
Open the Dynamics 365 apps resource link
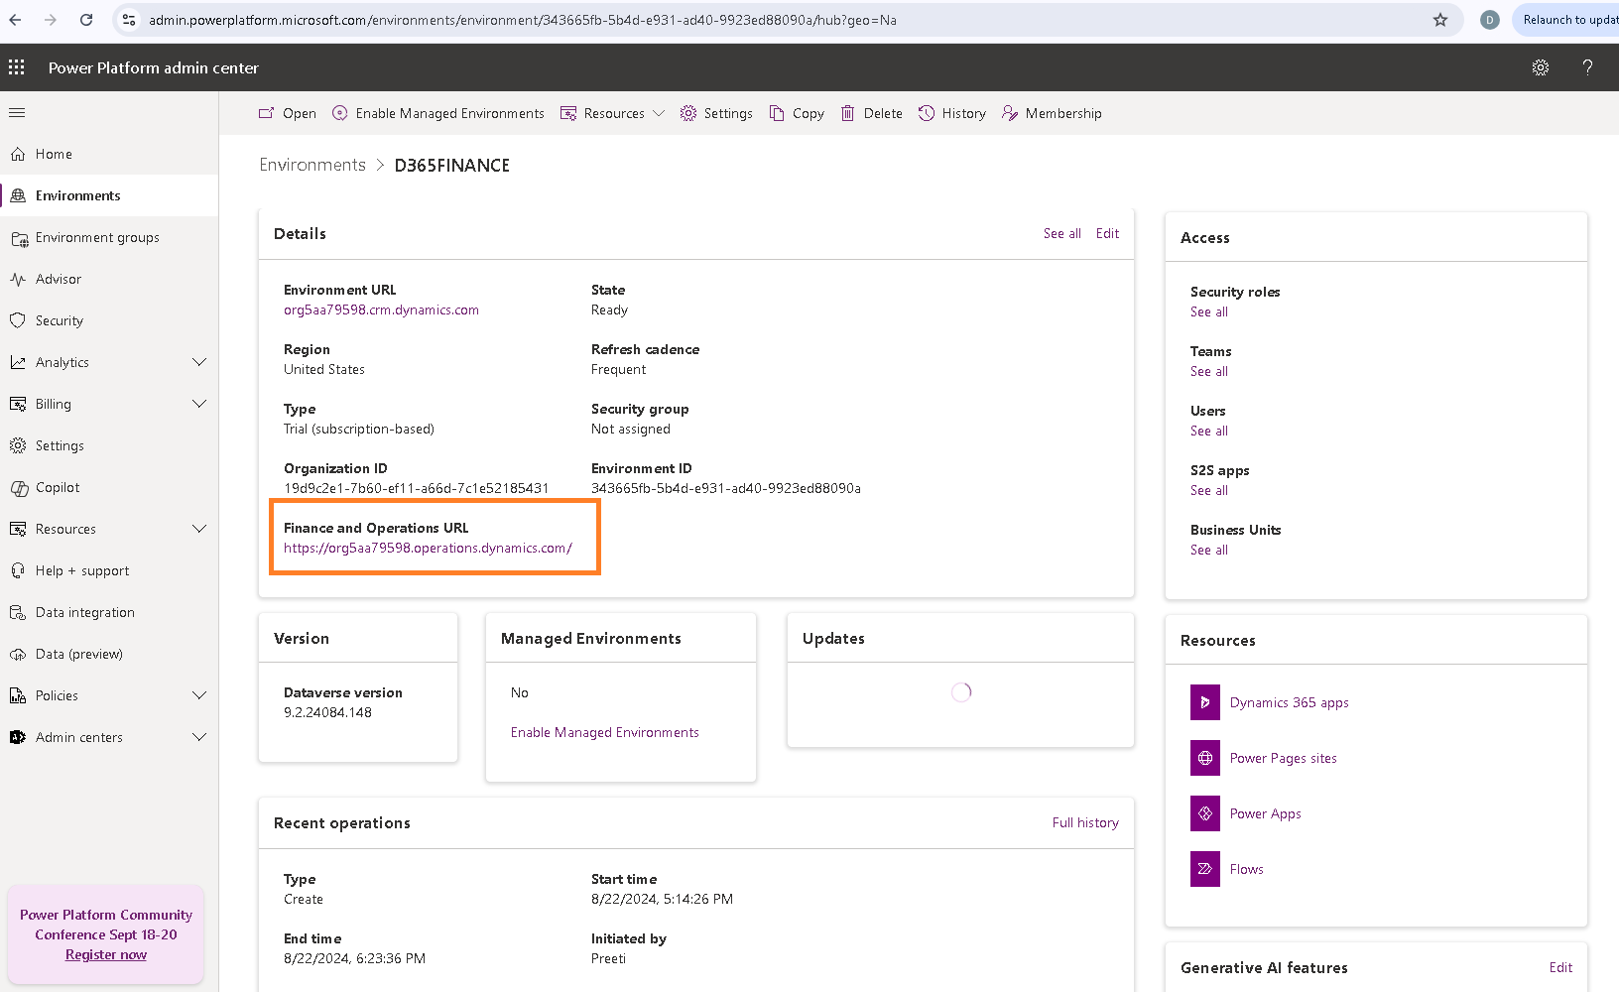point(1289,702)
